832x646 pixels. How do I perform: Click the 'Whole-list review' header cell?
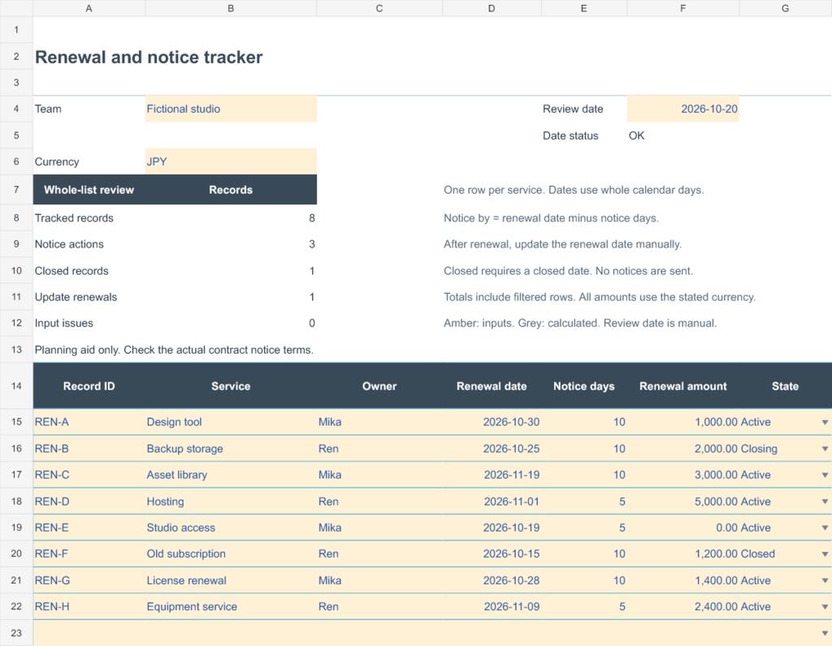tap(89, 190)
